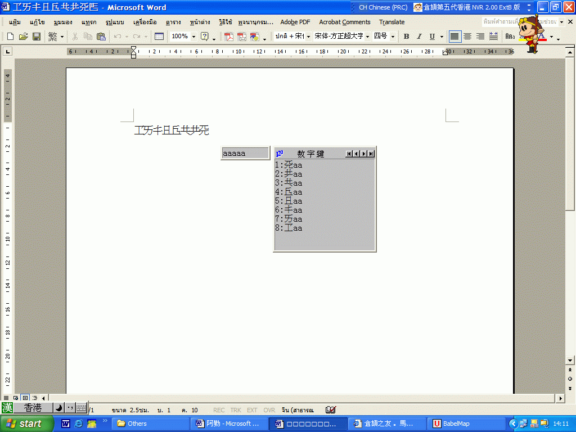Screen dimensions: 576x432
Task: Click the Insert Table toolbar icon
Action: tap(159, 37)
